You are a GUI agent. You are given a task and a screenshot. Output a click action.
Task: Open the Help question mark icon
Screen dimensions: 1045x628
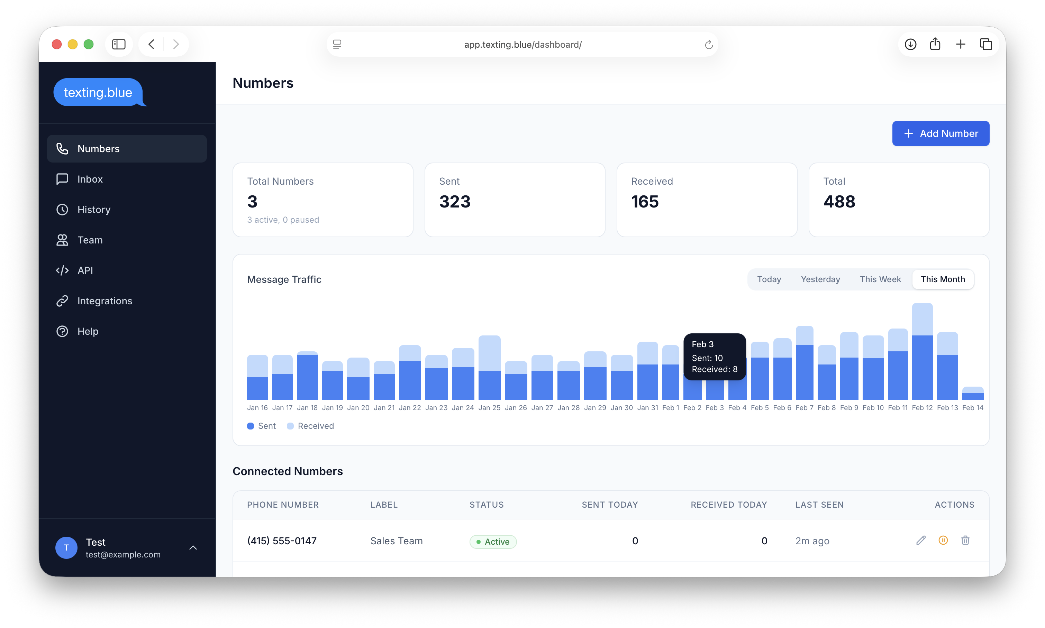click(62, 331)
